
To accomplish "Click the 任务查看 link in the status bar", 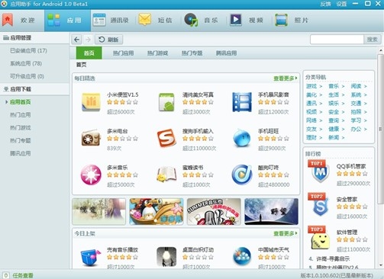I will [23, 275].
